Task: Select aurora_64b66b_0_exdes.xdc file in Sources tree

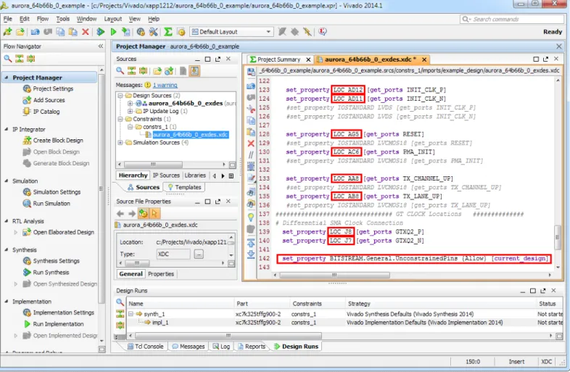Action: point(190,135)
